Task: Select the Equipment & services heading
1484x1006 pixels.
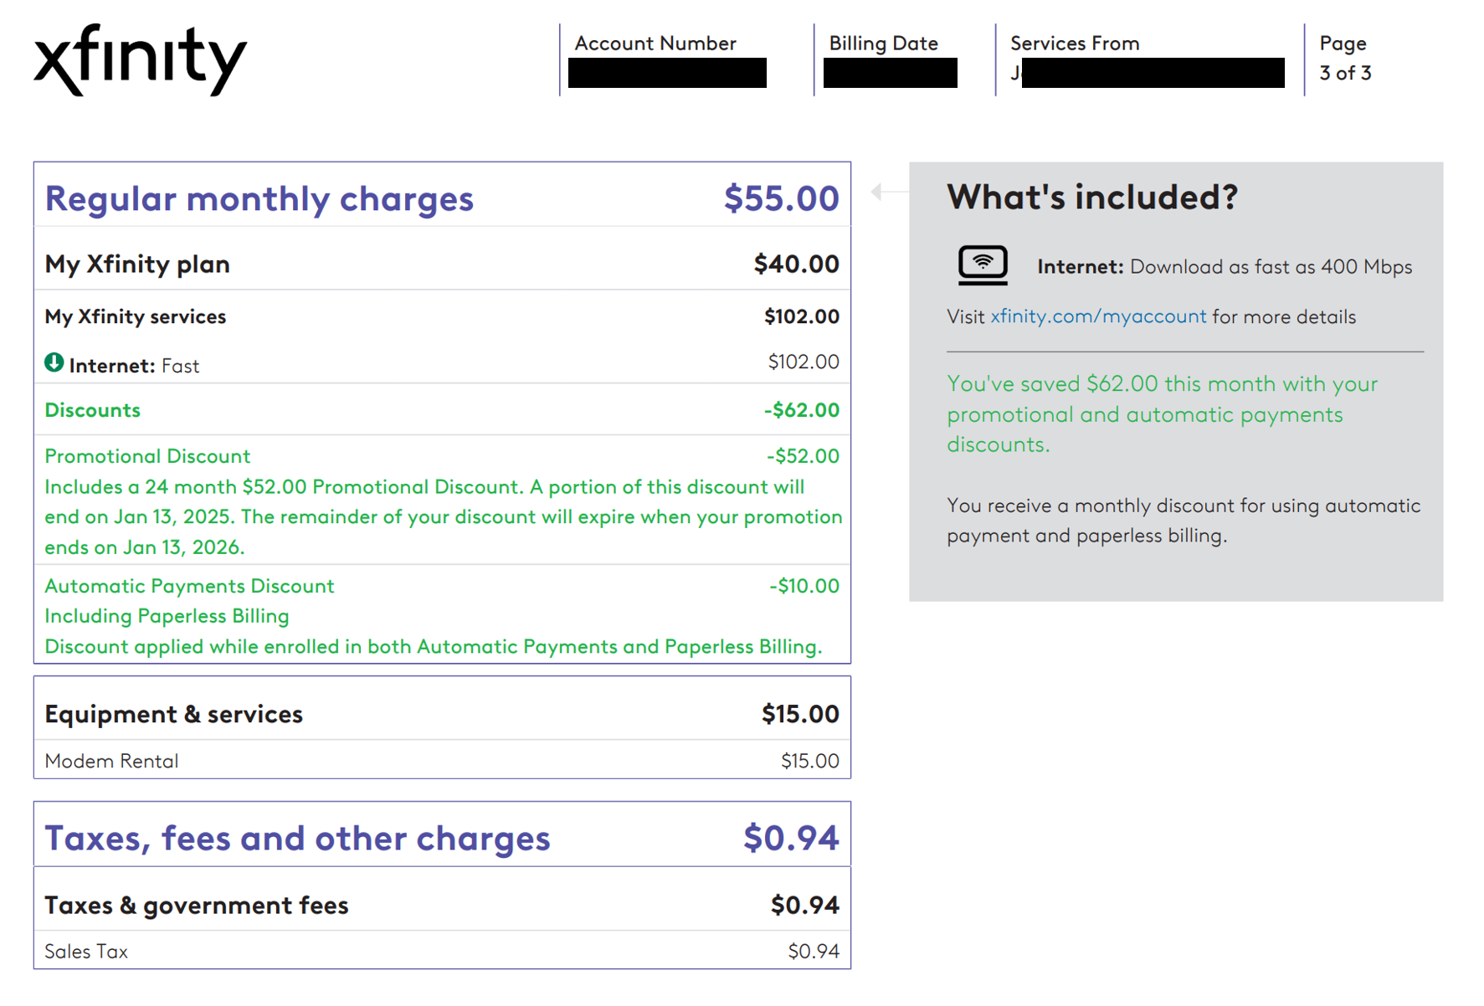Action: [173, 714]
